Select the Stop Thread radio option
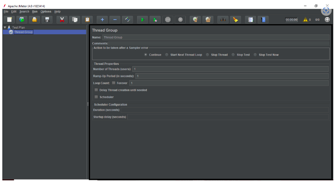 tap(207, 55)
